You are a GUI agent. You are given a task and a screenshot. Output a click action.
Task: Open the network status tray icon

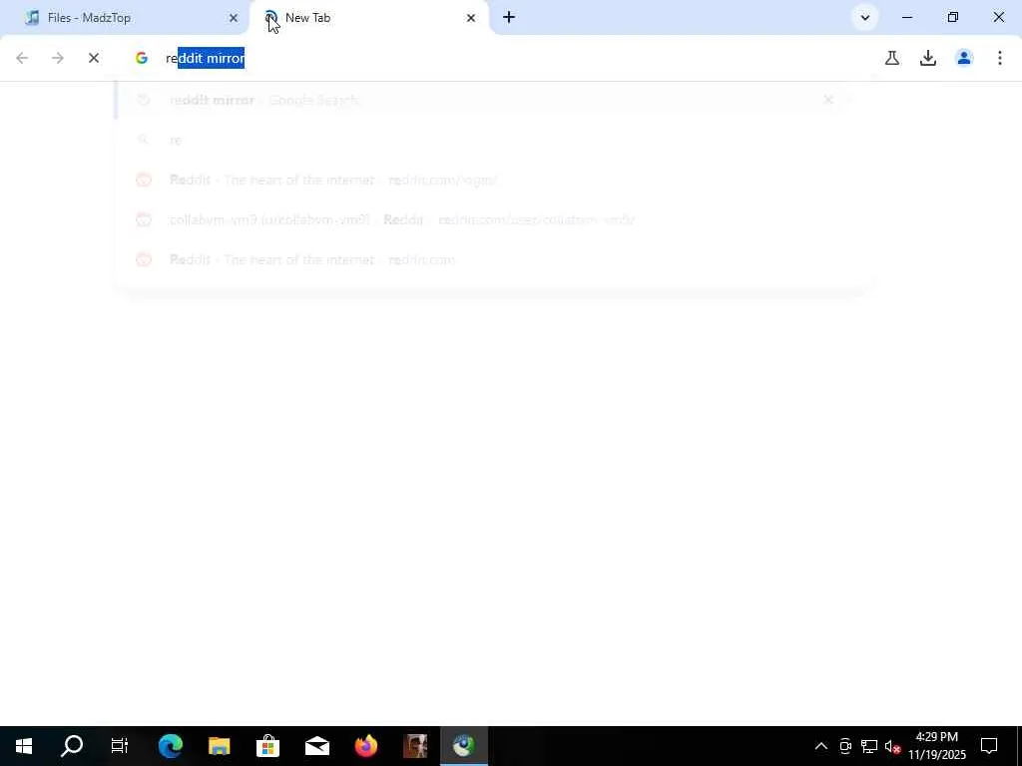(x=869, y=746)
